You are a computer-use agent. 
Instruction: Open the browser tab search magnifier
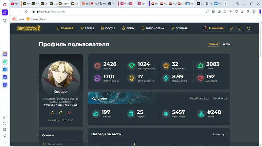coord(237,4)
